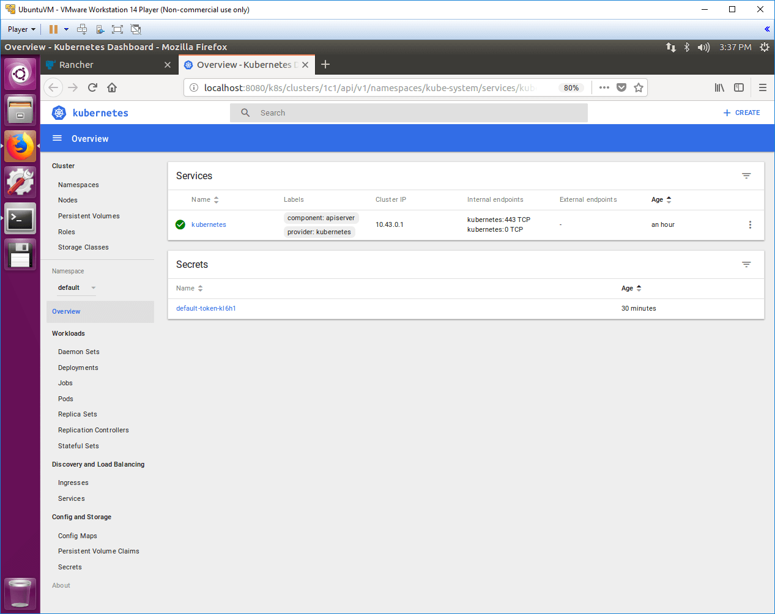This screenshot has width=775, height=614.
Task: Click the provider: kubernetes label chip
Action: (x=319, y=232)
